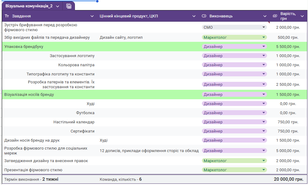308x185 pixels.
Task: Open the Цінний кінцевий продукт column menu
Action: [x=194, y=16]
